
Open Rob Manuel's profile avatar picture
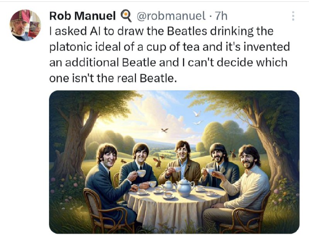[x=25, y=25]
